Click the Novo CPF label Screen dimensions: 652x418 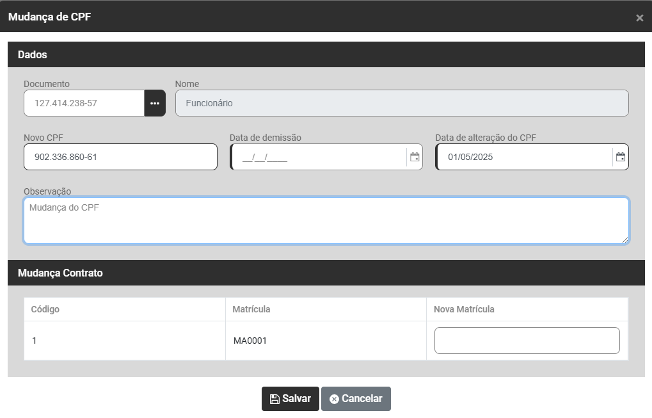pyautogui.click(x=44, y=138)
